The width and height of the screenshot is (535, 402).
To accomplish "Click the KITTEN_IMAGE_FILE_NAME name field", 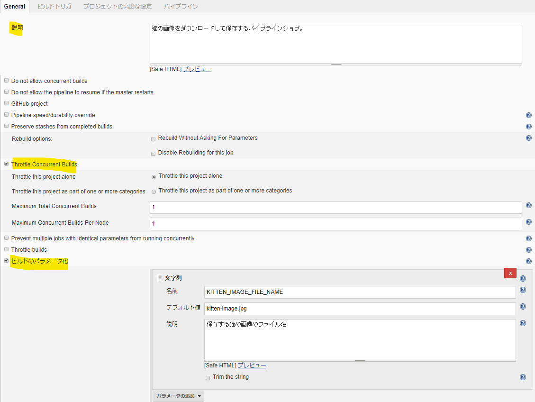I will pyautogui.click(x=360, y=292).
